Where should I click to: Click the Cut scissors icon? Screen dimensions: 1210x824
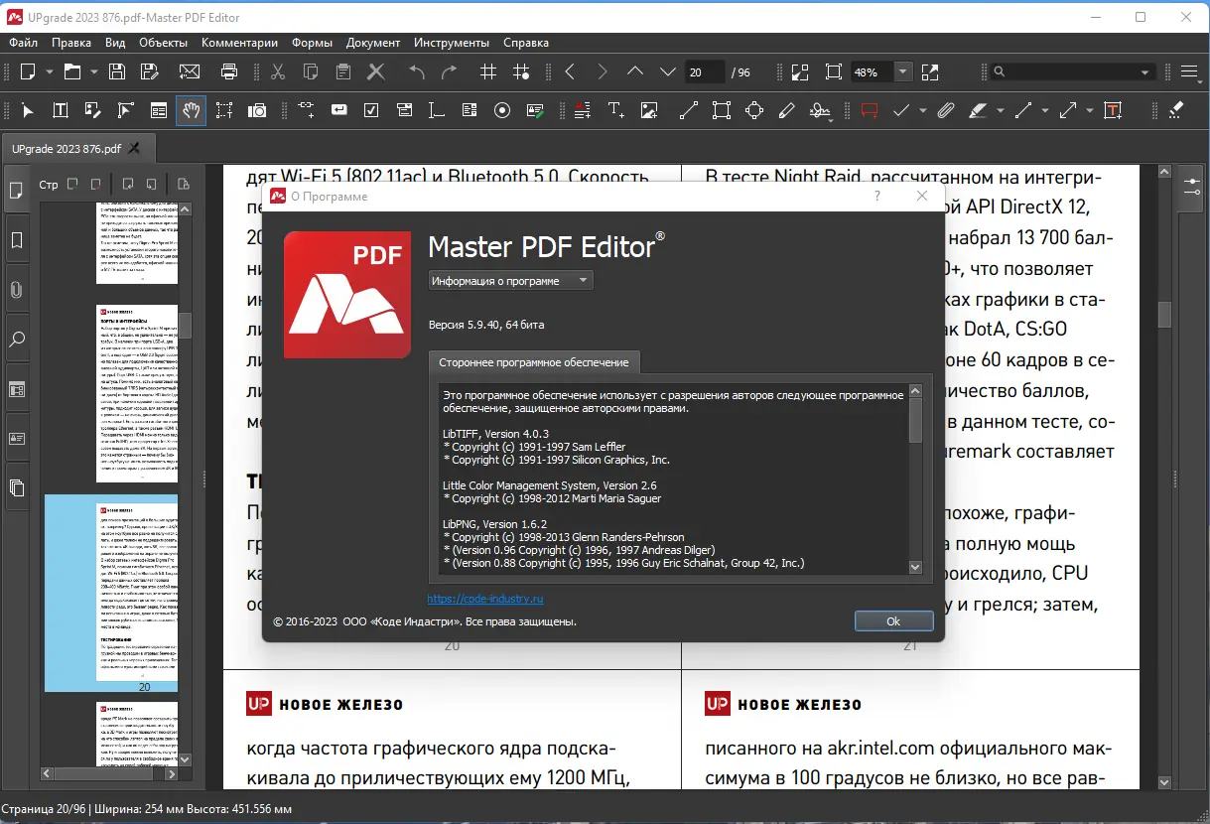coord(278,71)
